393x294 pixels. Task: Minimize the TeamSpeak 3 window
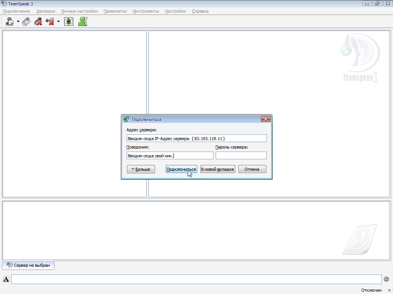tap(367, 3)
